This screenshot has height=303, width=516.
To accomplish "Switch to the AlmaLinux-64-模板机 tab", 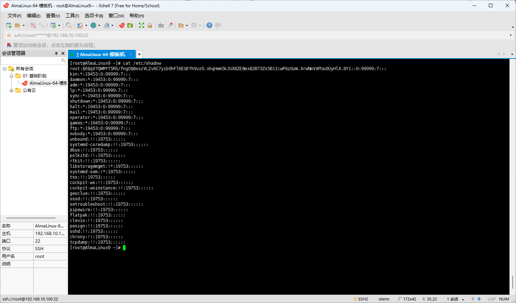I will coord(101,54).
